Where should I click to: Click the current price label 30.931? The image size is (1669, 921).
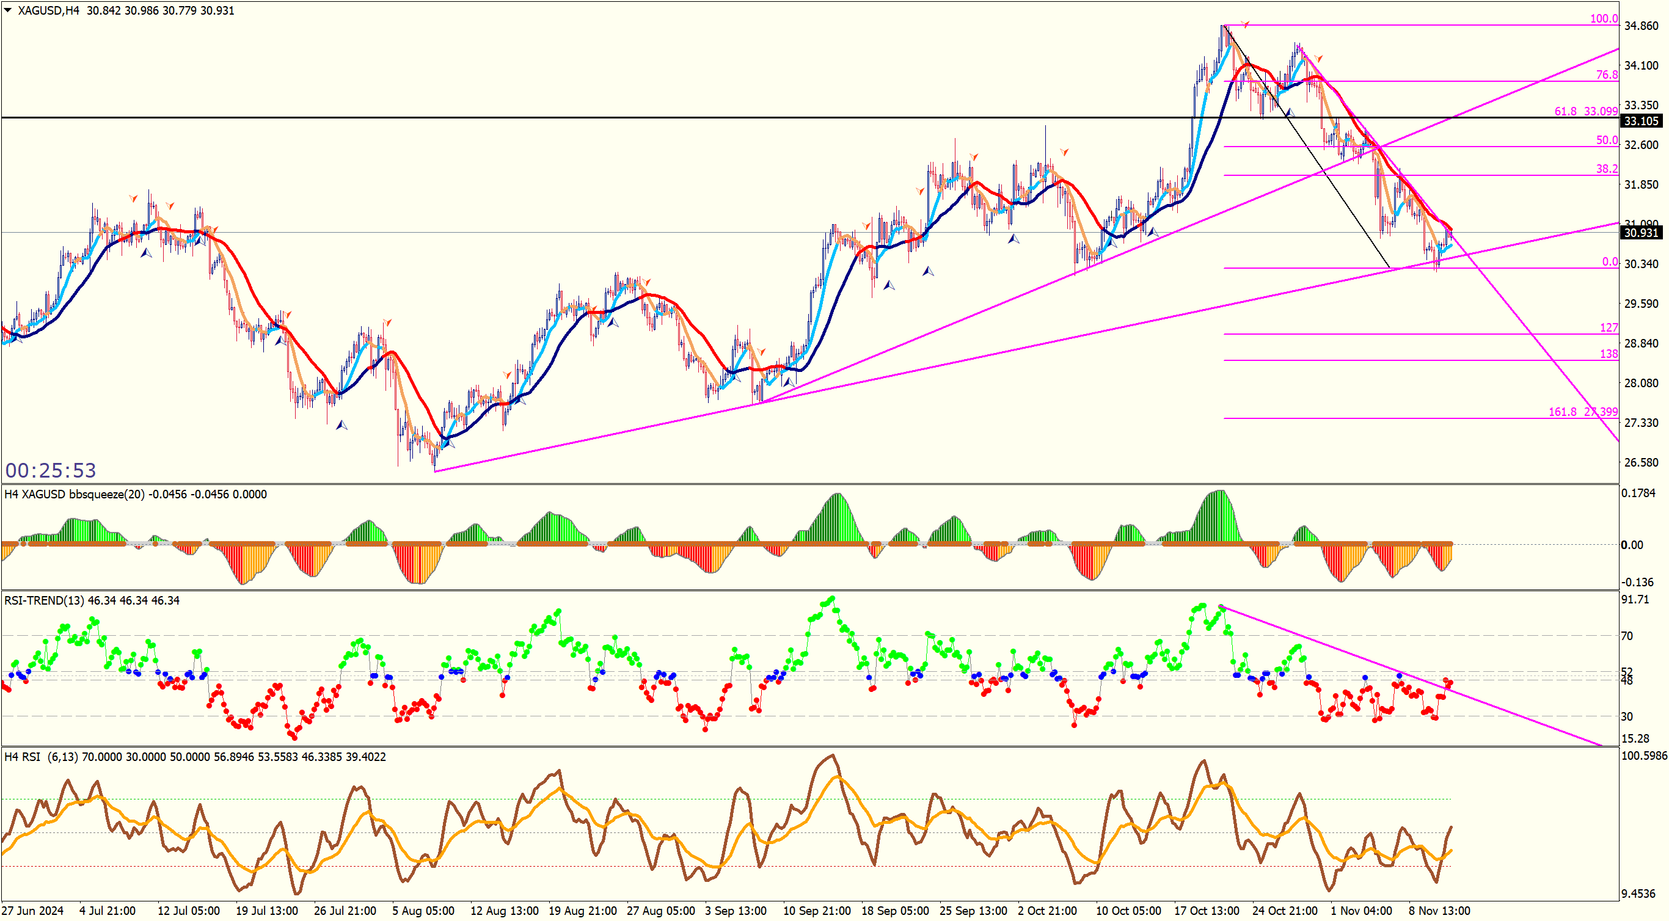point(1640,233)
